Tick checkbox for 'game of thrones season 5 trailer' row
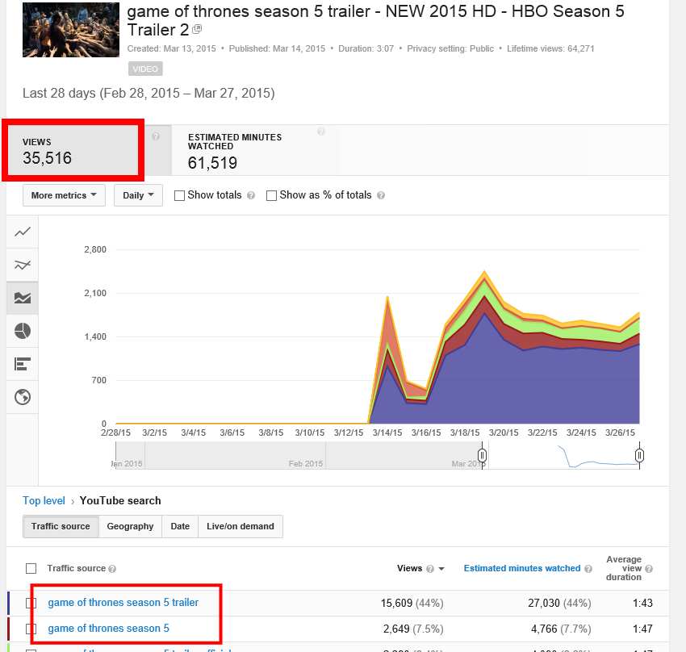The width and height of the screenshot is (686, 652). point(31,603)
